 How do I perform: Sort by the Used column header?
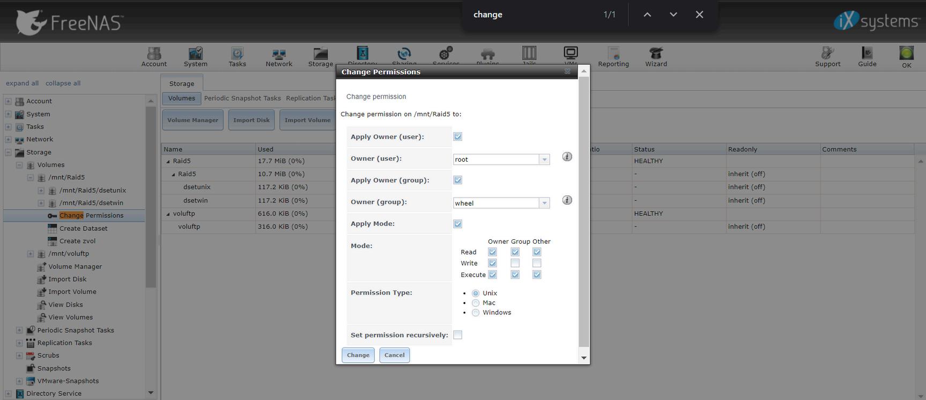click(296, 149)
